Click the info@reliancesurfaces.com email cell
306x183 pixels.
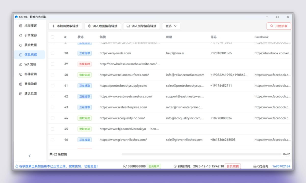point(185,75)
